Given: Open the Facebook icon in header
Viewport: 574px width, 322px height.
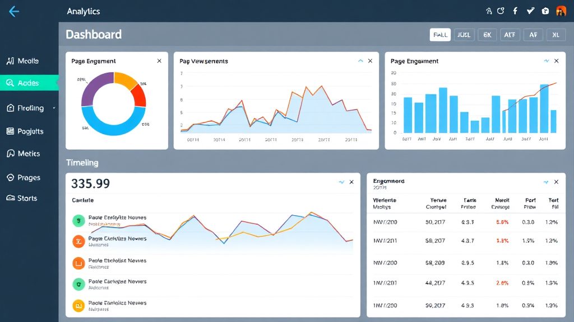Looking at the screenshot, I should pos(515,11).
